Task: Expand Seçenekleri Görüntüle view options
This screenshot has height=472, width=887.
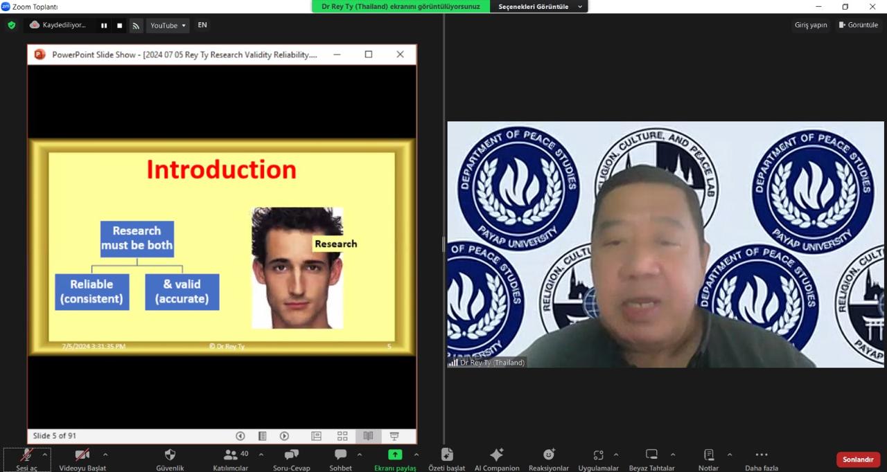Action: coord(538,6)
